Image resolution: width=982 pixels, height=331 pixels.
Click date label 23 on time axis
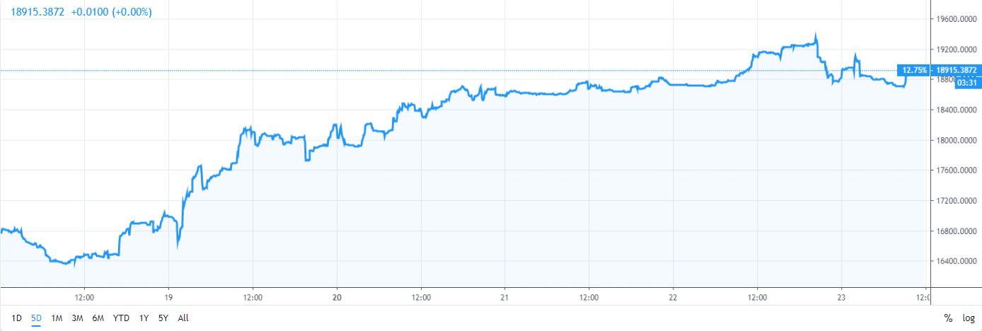point(841,297)
